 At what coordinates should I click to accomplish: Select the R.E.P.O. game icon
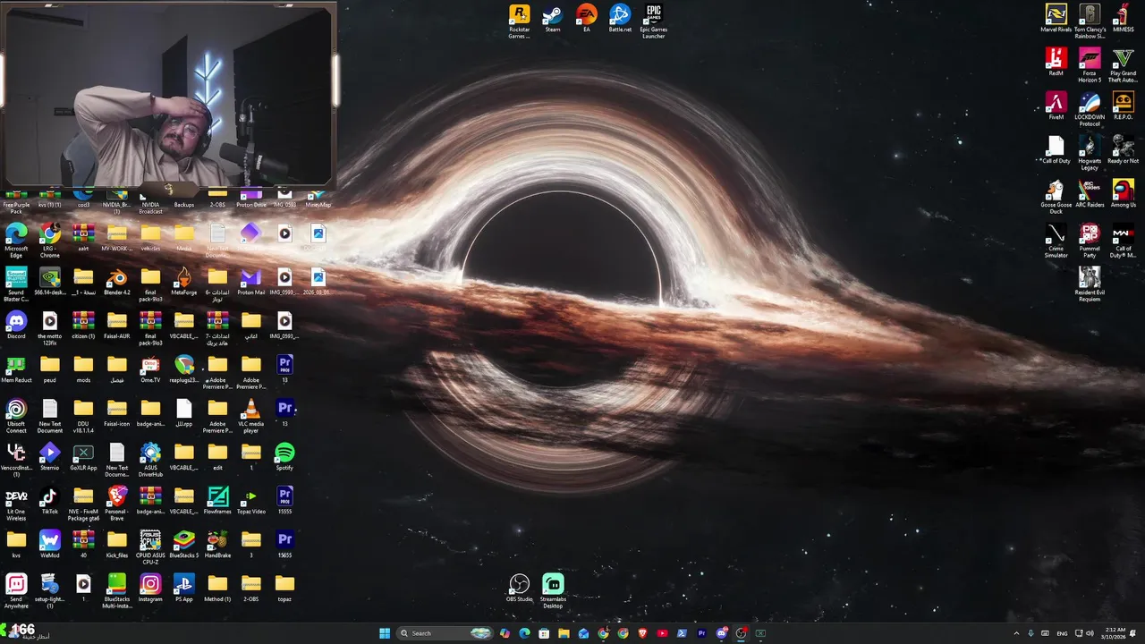point(1123,106)
